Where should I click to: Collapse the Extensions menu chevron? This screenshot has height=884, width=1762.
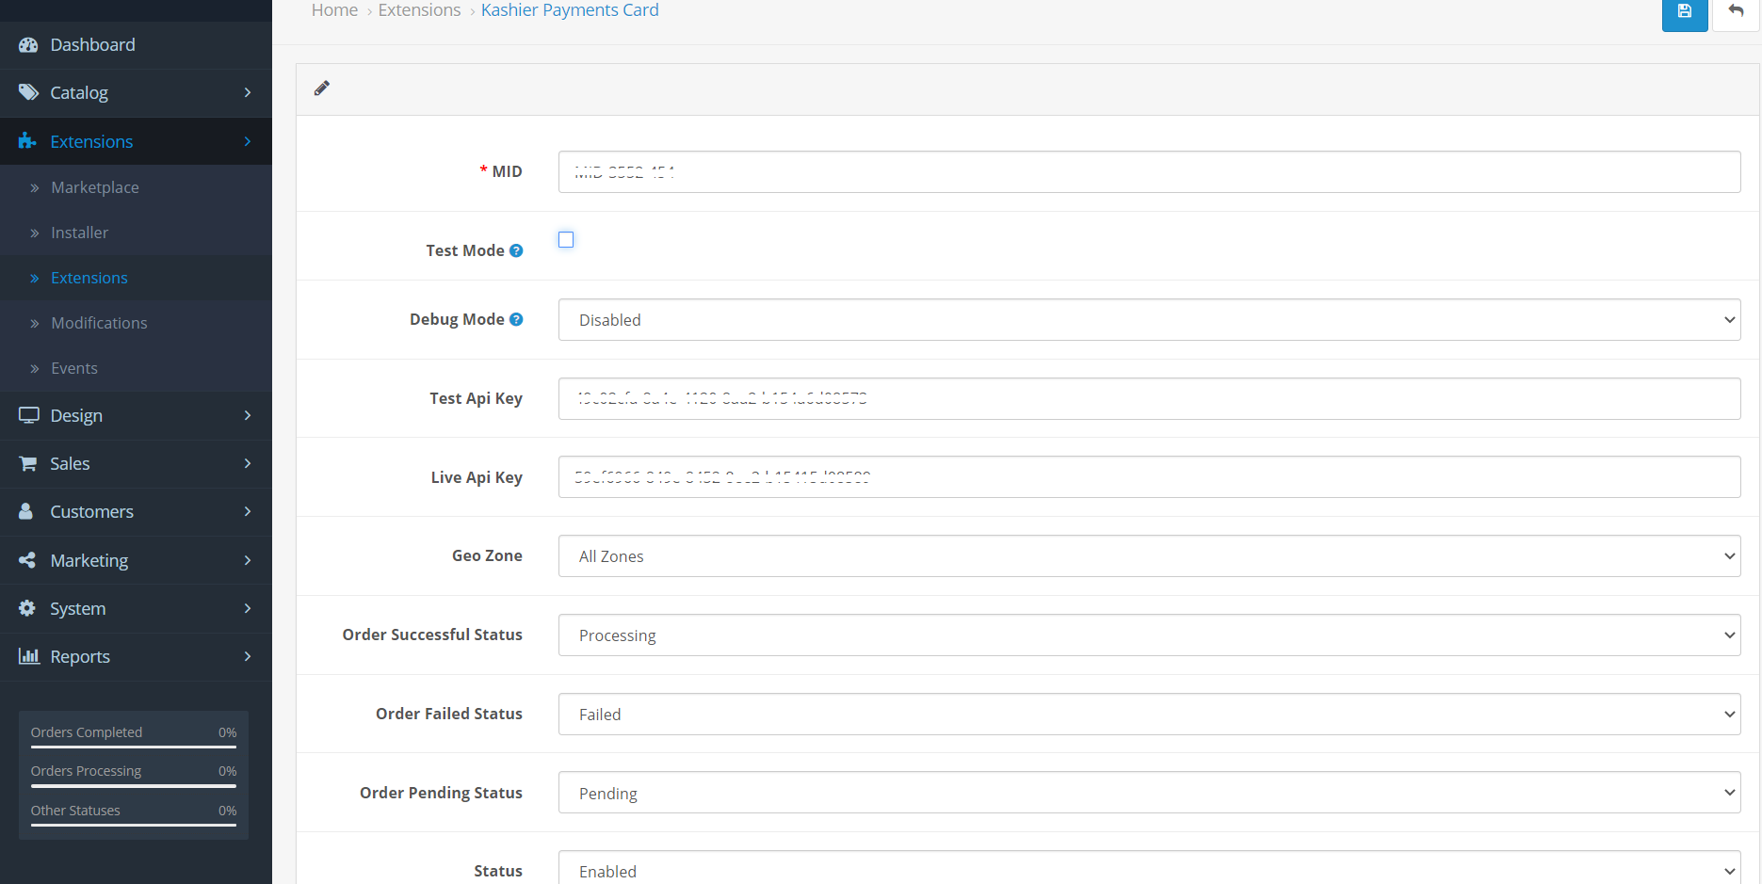pos(248,141)
